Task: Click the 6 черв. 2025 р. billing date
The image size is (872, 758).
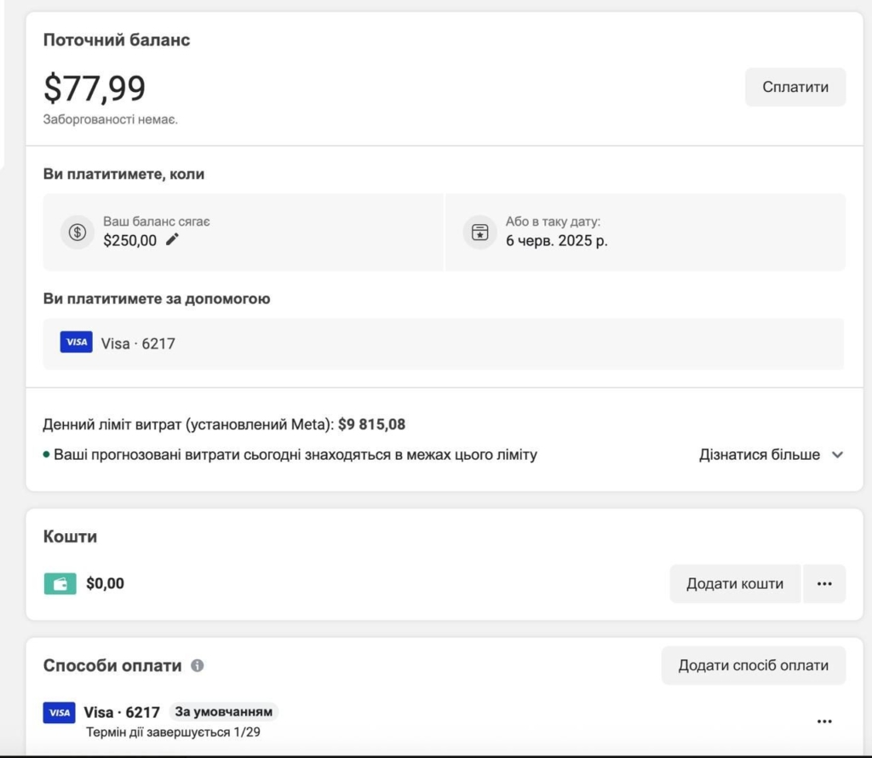Action: tap(557, 240)
